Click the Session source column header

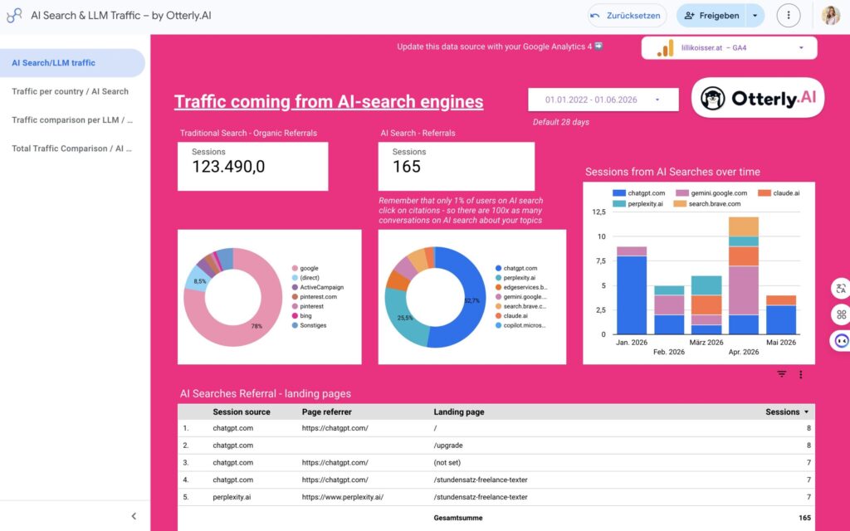click(242, 412)
